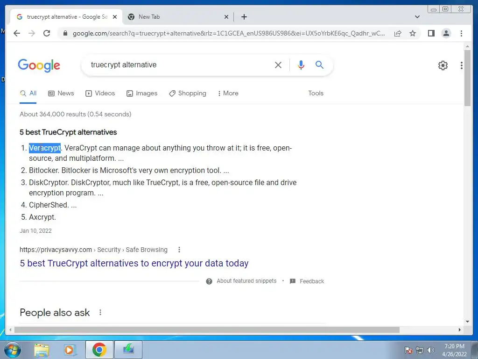Open File Explorer from the taskbar
Screen dimensions: 478x359
(42, 350)
